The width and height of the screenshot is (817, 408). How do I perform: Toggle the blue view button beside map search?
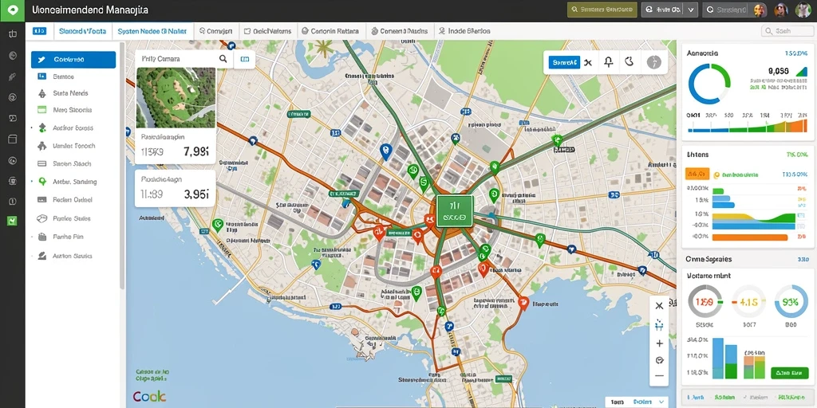[x=244, y=59]
